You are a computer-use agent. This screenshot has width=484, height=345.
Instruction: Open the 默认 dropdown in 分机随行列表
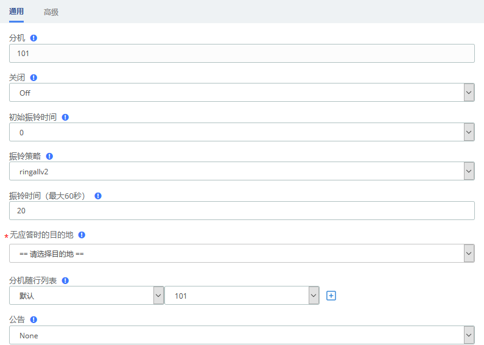click(x=86, y=296)
